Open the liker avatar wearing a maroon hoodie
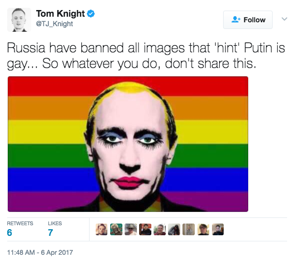The width and height of the screenshot is (301, 257). 160,229
